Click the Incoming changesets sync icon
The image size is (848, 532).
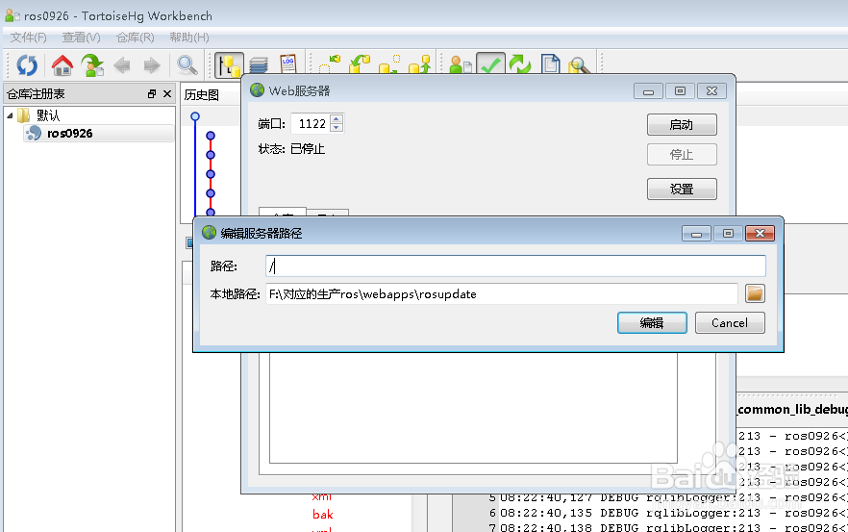[x=330, y=63]
